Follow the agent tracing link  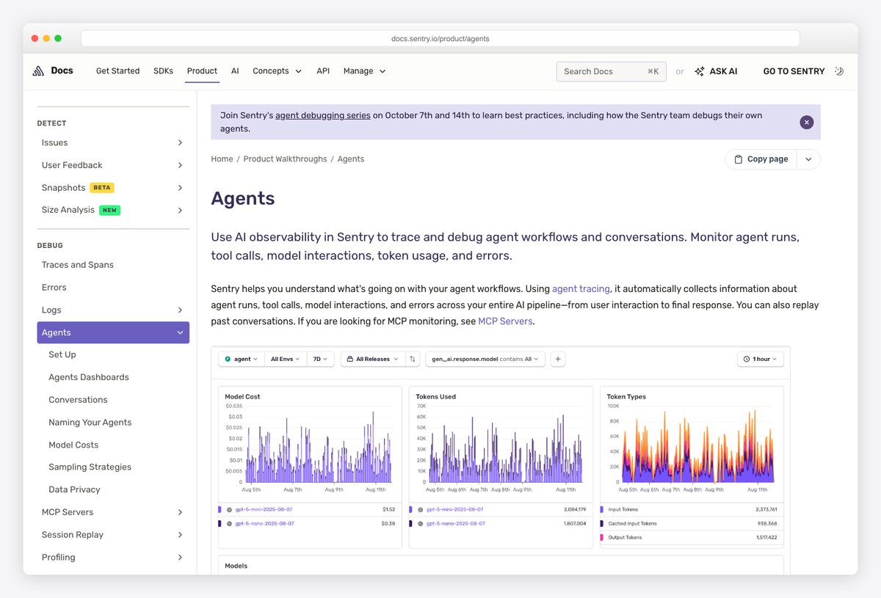pyautogui.click(x=581, y=289)
